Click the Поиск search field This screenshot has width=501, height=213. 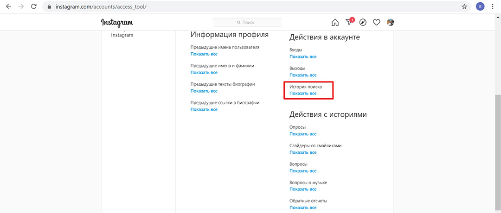tap(247, 22)
